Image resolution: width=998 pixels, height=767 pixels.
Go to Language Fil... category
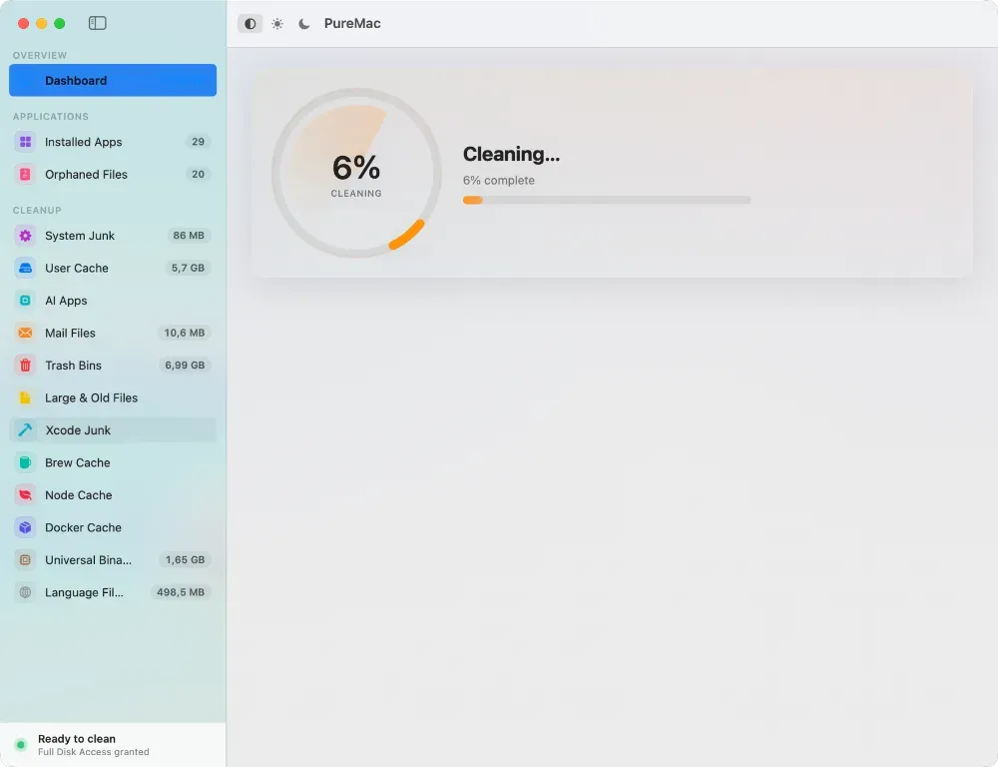click(113, 592)
